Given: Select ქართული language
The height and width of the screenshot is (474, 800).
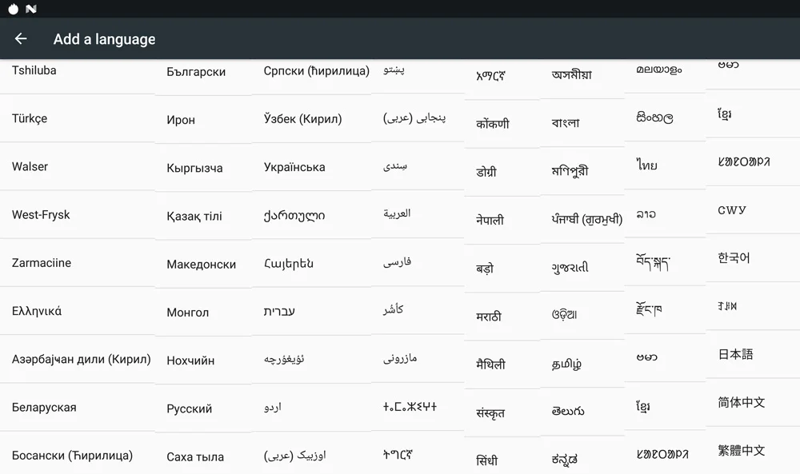Looking at the screenshot, I should coord(294,215).
